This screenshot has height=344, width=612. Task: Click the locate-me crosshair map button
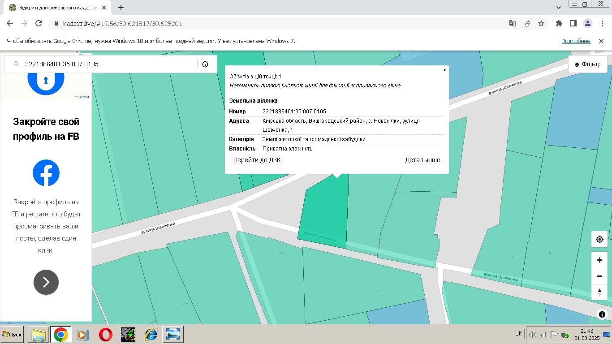pos(599,240)
